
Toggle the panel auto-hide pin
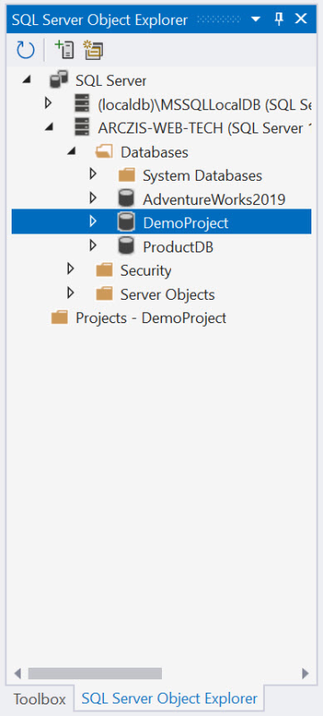[279, 19]
